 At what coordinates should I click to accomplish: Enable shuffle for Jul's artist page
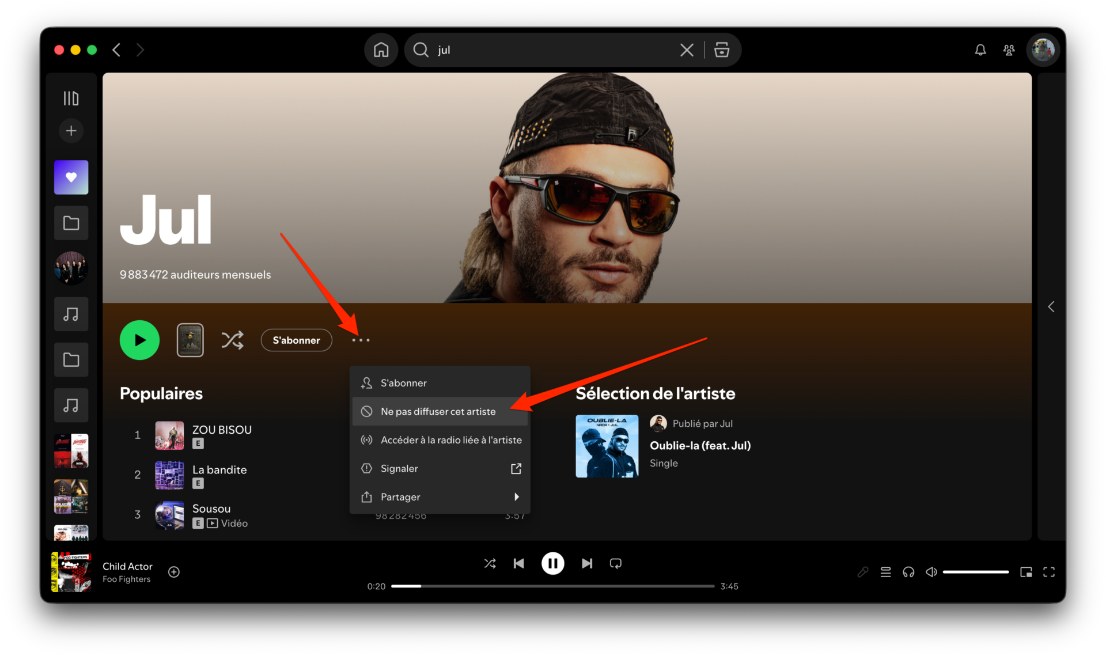pyautogui.click(x=232, y=340)
